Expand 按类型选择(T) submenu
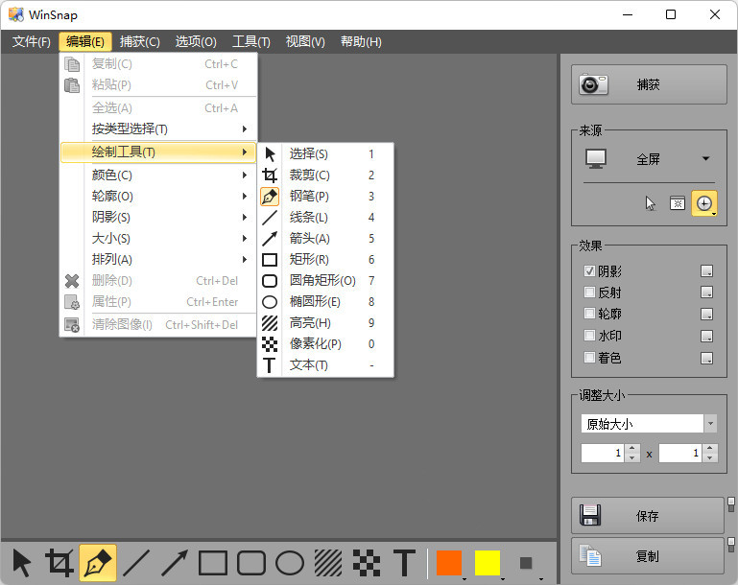This screenshot has width=738, height=585. tap(158, 129)
